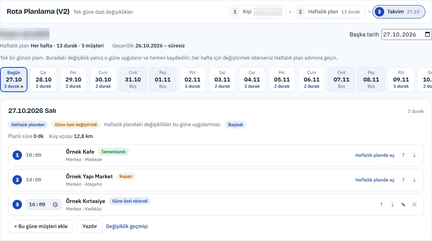Image resolution: width=432 pixels, height=241 pixels.
Task: Move Örnek Kırtasiye stop up
Action: coord(381,205)
